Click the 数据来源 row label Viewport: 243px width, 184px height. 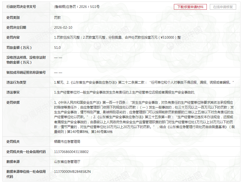(13, 162)
